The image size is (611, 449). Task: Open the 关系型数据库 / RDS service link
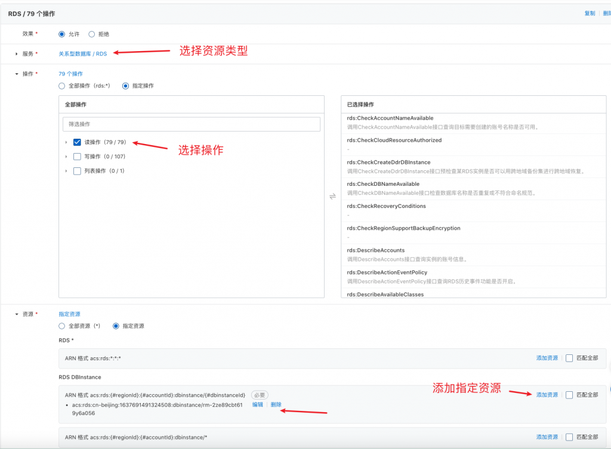coord(82,54)
